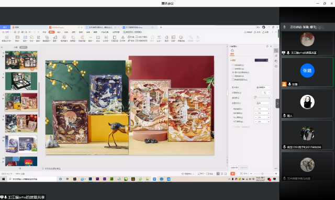Add a new slide with plus below thumbnails
The height and width of the screenshot is (200, 335).
(x=20, y=169)
